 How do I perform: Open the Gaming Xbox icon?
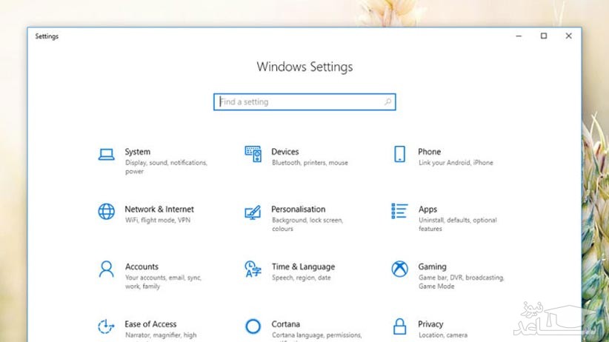click(400, 268)
